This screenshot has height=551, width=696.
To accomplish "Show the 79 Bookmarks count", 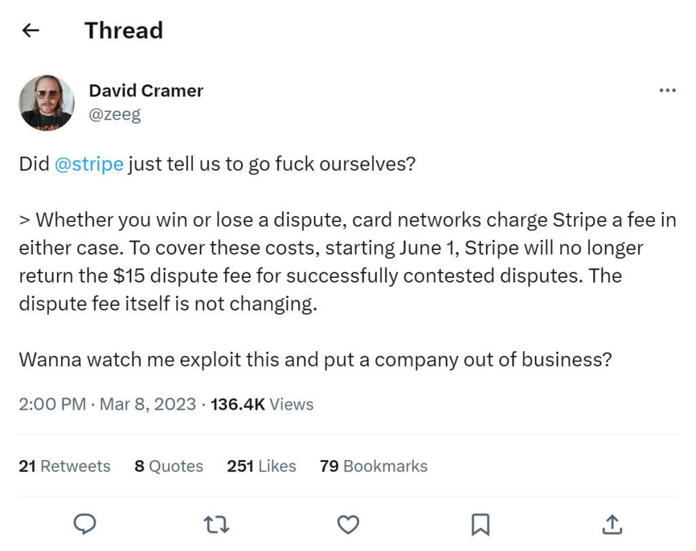I will click(x=373, y=466).
